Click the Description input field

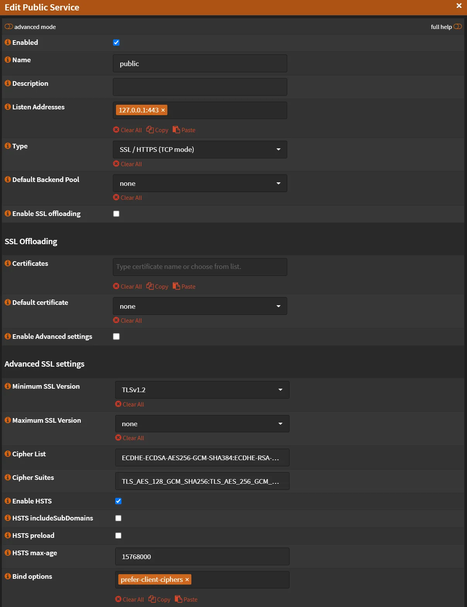(200, 87)
